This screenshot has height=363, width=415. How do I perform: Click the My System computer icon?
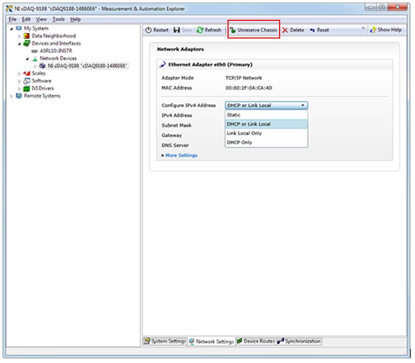tap(19, 28)
